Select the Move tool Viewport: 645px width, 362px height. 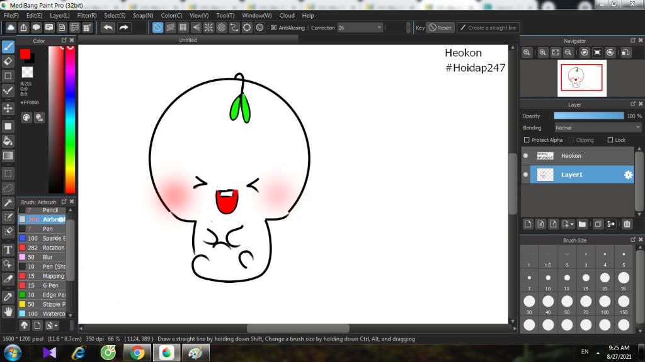click(8, 108)
